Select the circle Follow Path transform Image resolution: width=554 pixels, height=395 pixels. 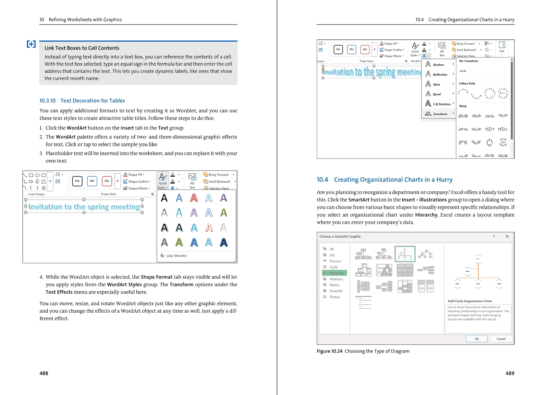pos(490,93)
